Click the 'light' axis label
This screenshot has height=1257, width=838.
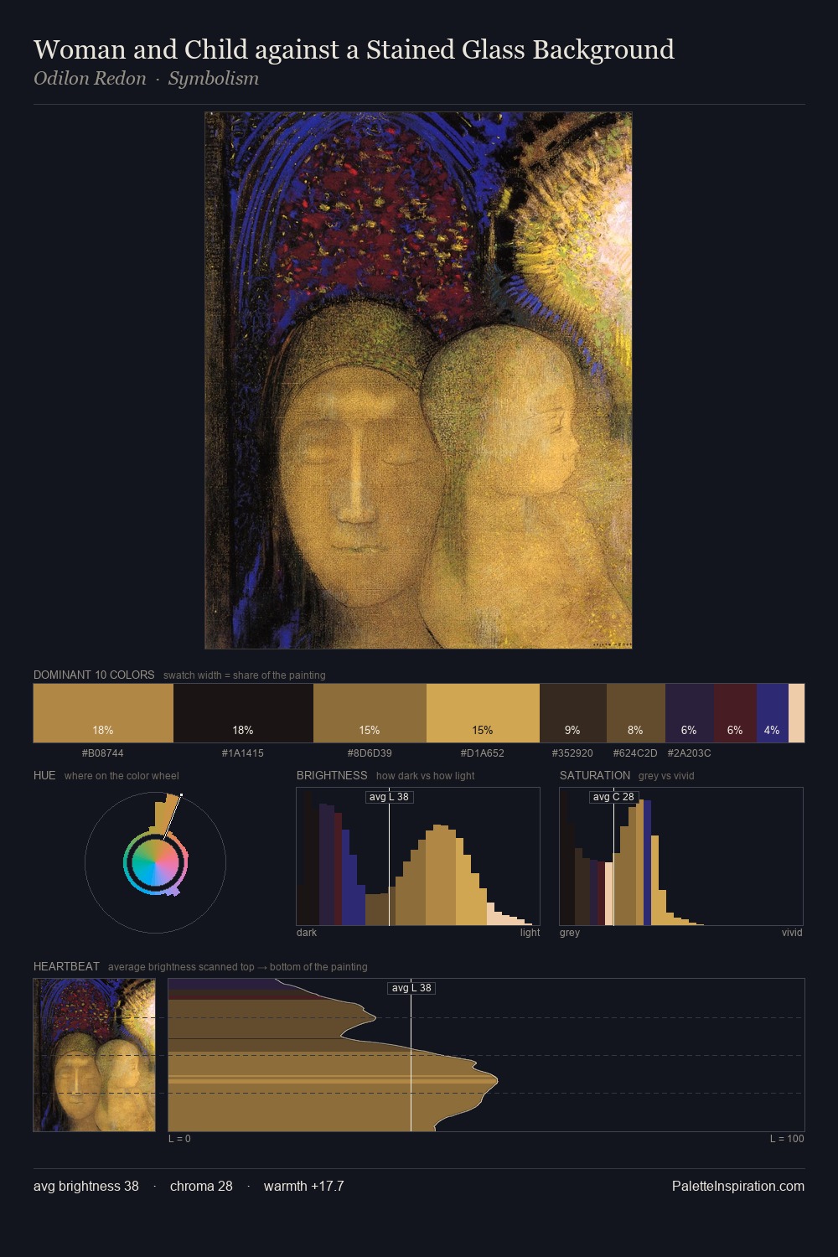click(530, 933)
